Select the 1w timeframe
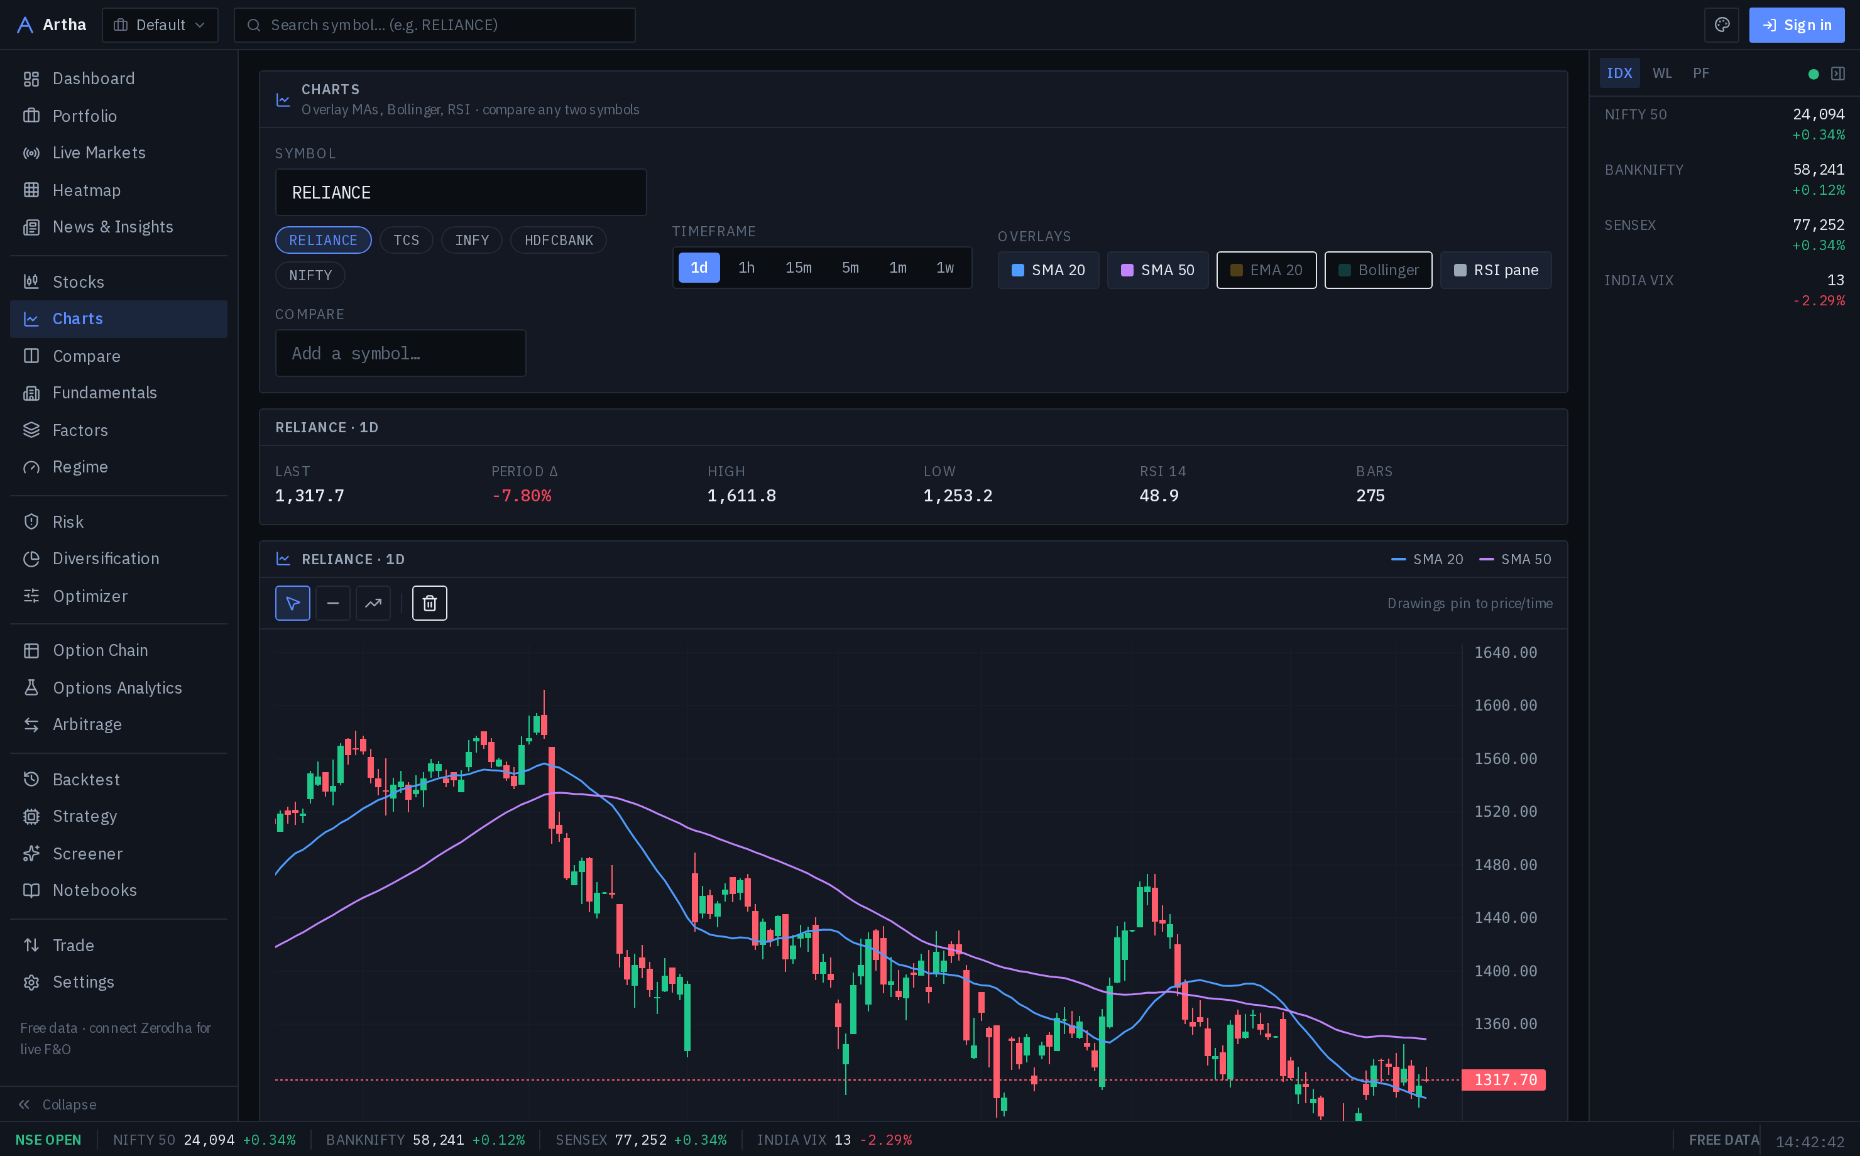 click(x=945, y=268)
